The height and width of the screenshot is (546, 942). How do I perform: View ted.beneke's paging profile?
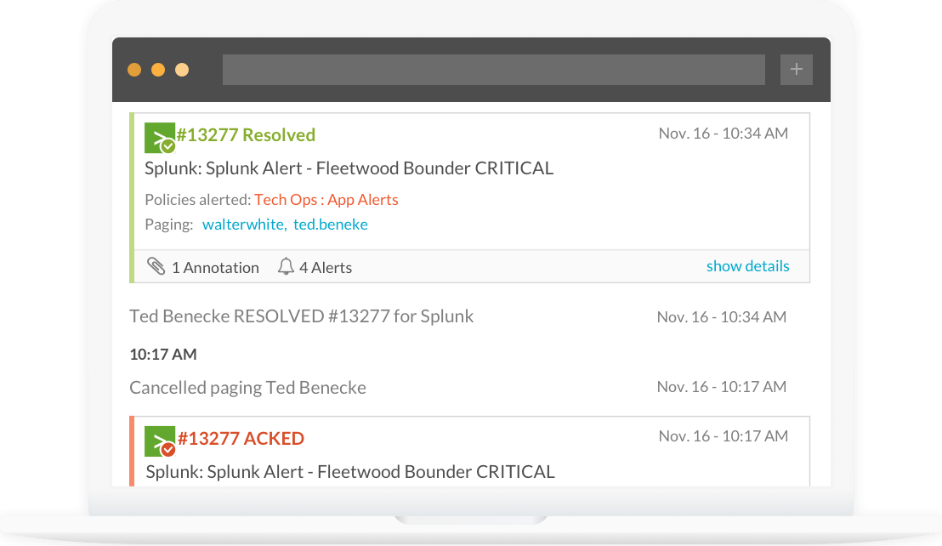331,224
